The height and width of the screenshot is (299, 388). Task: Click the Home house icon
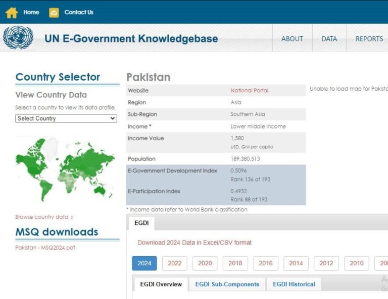11,13
